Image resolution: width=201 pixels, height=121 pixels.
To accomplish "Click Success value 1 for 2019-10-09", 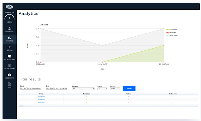I will (x=87, y=97).
